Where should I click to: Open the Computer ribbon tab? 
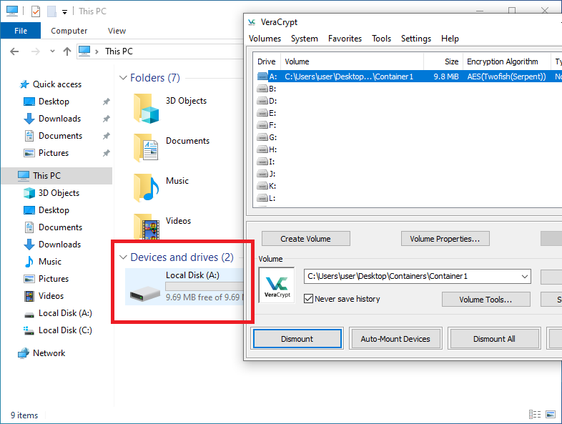click(x=69, y=31)
